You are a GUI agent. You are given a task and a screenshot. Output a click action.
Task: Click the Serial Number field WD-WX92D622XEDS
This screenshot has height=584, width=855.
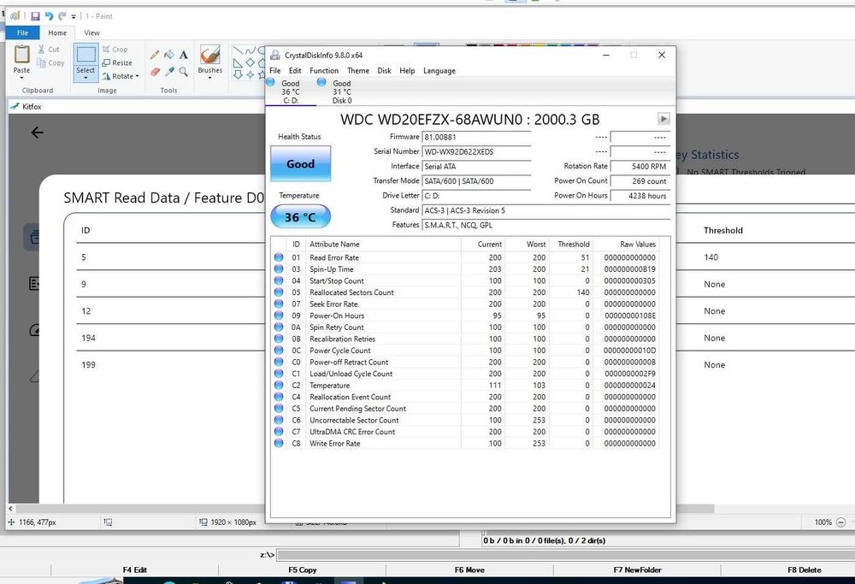point(476,151)
